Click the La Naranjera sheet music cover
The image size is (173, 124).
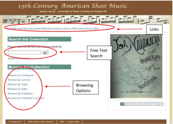click(136, 66)
